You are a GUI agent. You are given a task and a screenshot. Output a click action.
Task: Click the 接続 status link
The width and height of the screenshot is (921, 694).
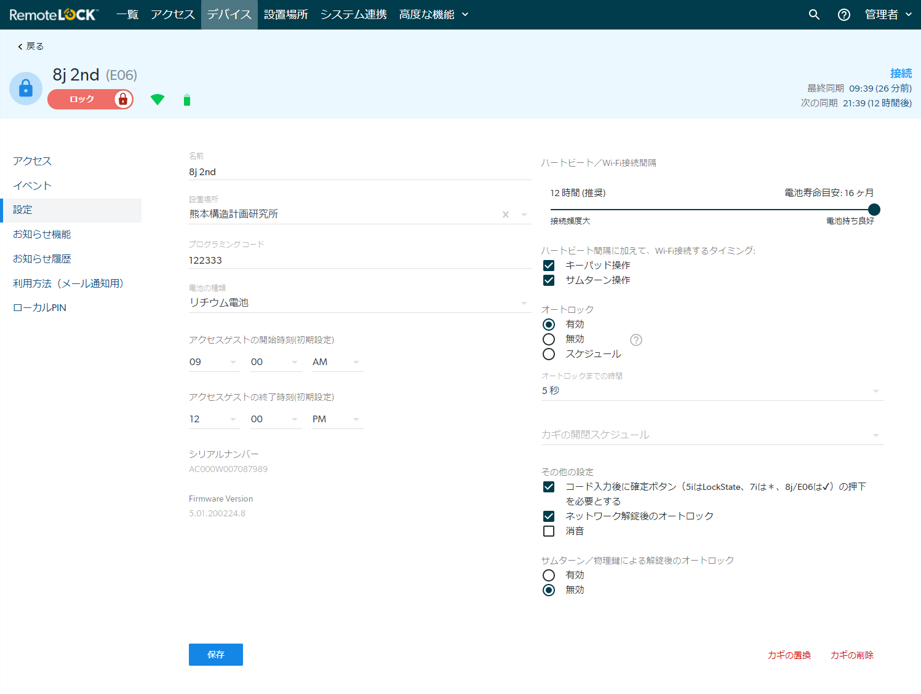tap(901, 74)
